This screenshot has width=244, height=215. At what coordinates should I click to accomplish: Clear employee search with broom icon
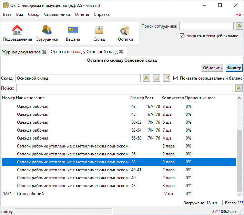pyautogui.click(x=240, y=26)
